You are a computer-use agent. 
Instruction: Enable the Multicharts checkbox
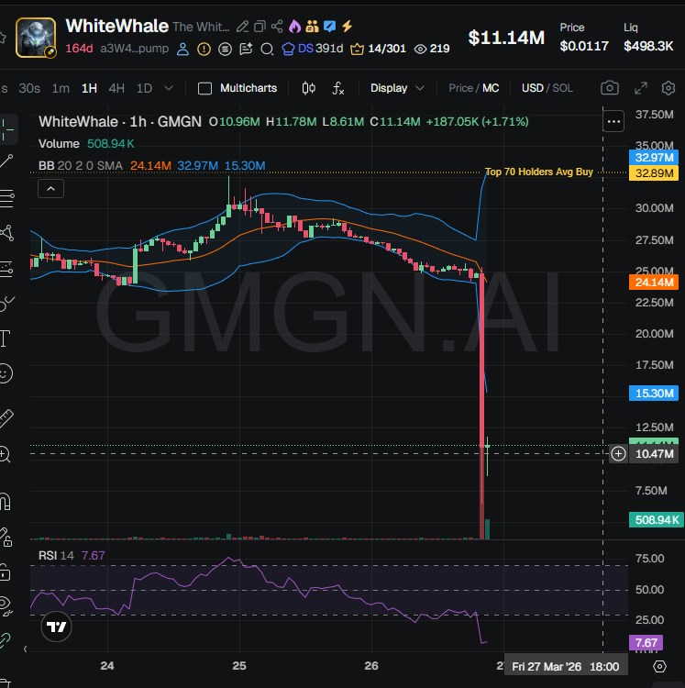pos(204,89)
